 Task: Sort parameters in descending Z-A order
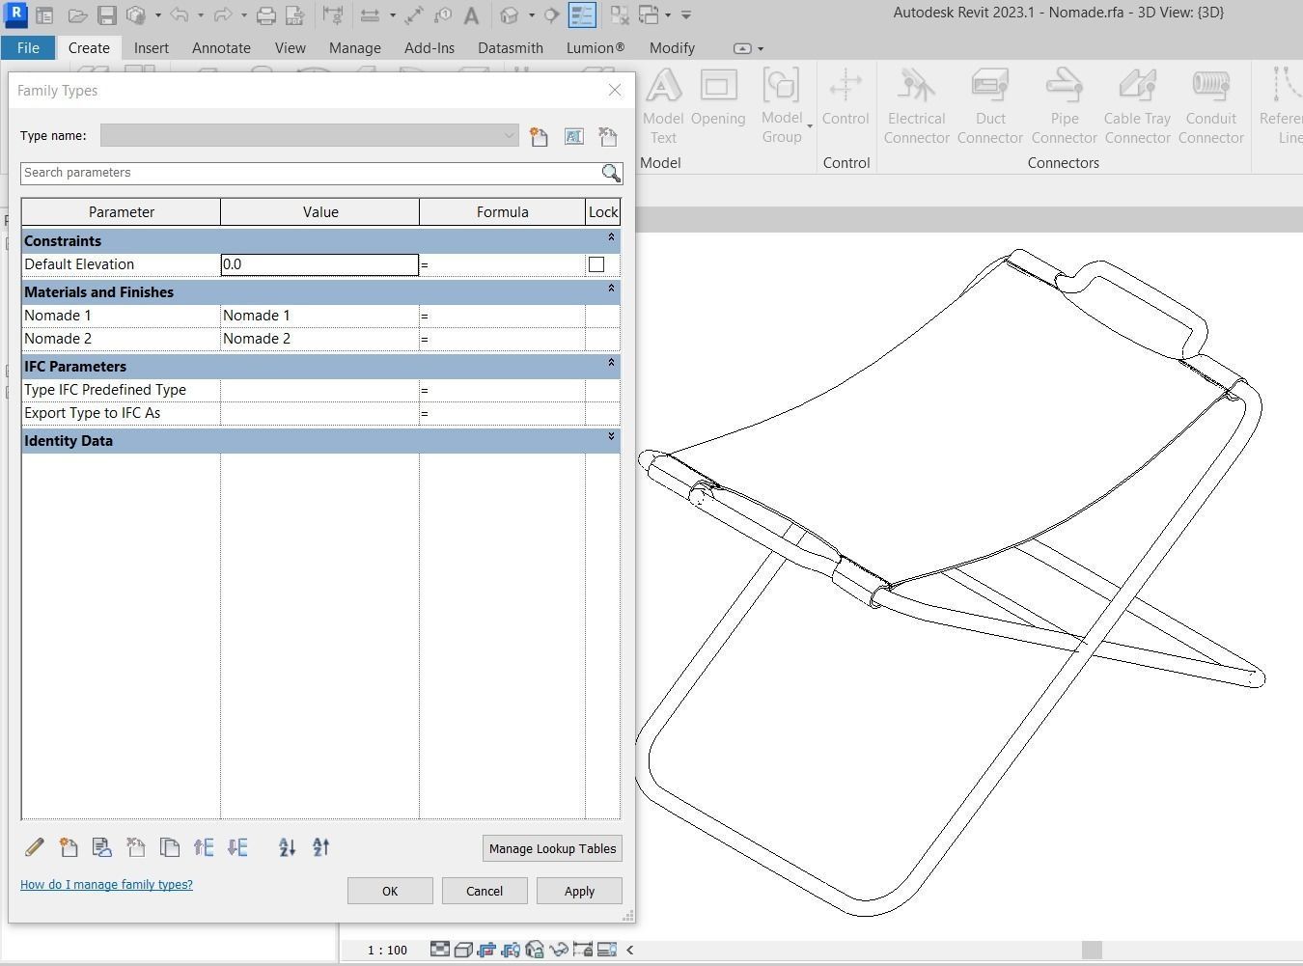(x=321, y=847)
